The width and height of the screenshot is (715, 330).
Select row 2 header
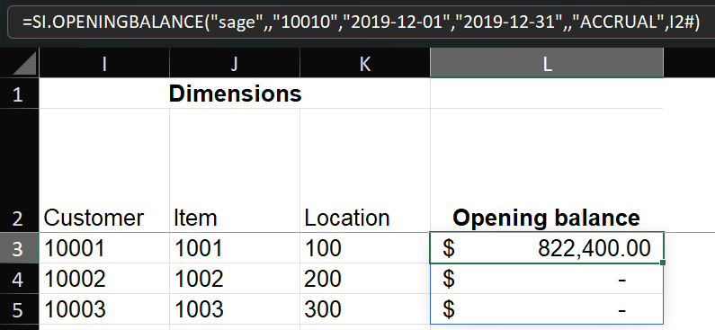point(19,171)
